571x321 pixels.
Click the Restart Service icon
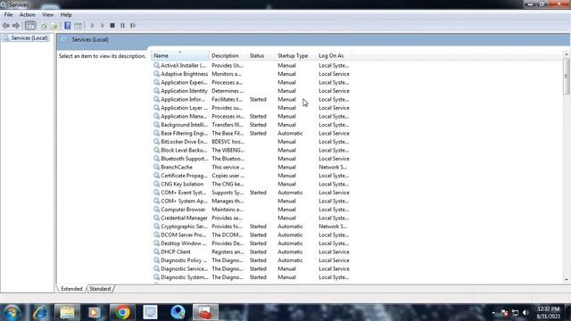pos(133,26)
